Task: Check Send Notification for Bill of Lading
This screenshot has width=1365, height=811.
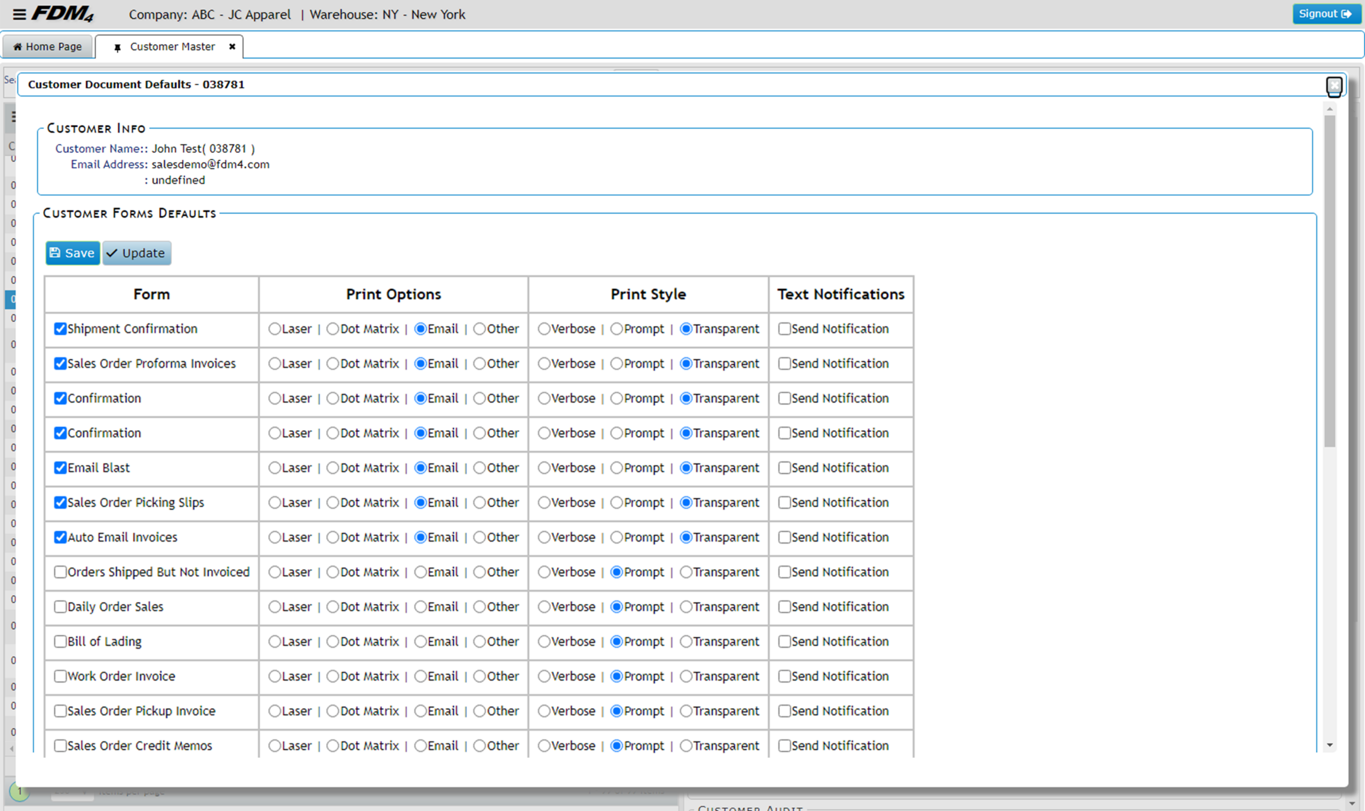Action: click(784, 642)
